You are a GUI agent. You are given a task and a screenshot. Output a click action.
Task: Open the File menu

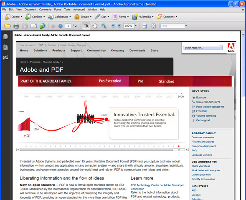click(4, 10)
